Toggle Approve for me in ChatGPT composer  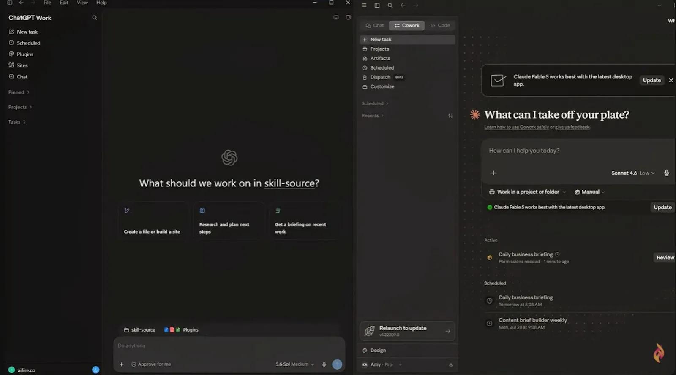[151, 364]
